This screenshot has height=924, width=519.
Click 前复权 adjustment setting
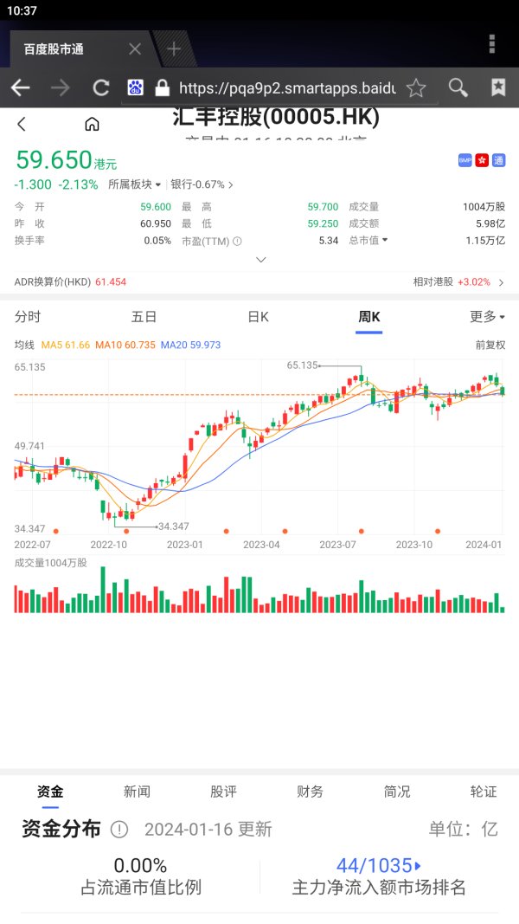pyautogui.click(x=490, y=346)
